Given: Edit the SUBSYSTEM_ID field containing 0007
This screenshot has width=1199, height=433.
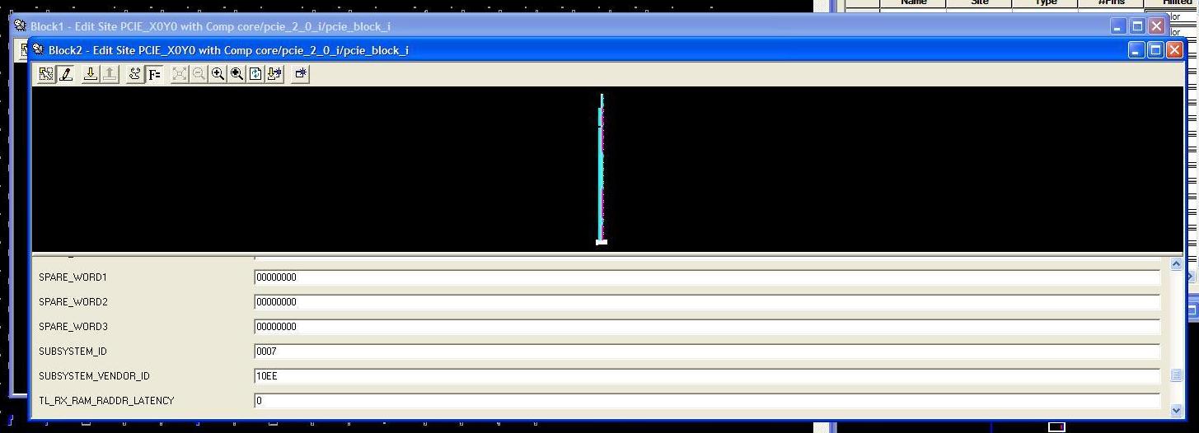Looking at the screenshot, I should [x=706, y=352].
